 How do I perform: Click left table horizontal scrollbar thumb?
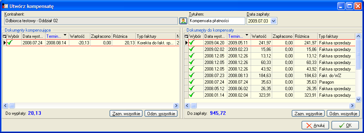11,106
